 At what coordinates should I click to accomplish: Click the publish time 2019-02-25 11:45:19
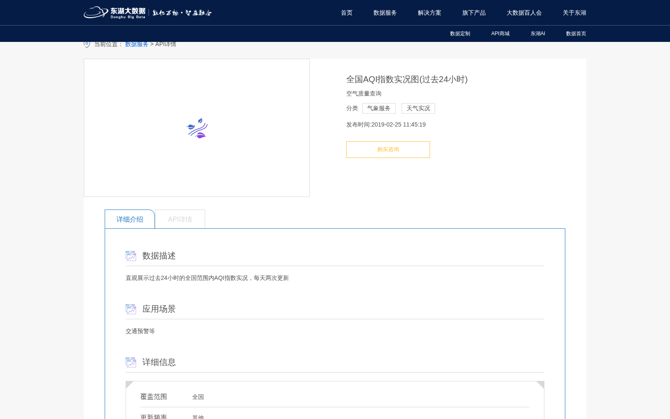(x=399, y=124)
